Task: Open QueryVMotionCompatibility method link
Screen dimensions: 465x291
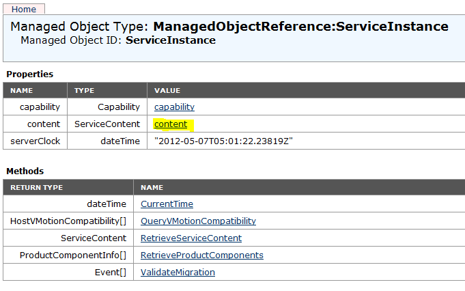Action: tap(199, 221)
